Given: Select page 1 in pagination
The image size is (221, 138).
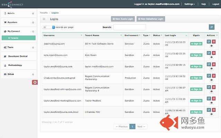Looking at the screenshot, I should point(132,127).
